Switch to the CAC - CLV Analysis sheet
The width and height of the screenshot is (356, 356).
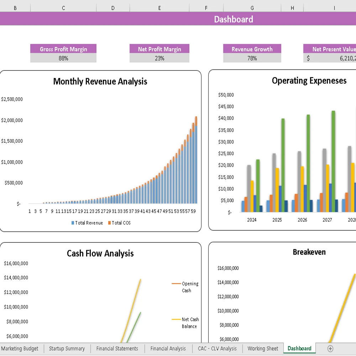(217, 349)
